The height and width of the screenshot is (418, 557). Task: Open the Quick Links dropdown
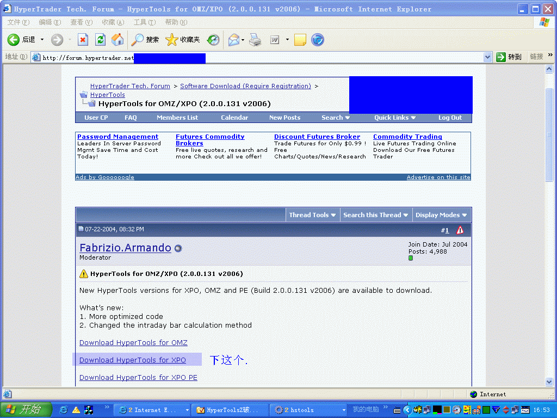395,118
